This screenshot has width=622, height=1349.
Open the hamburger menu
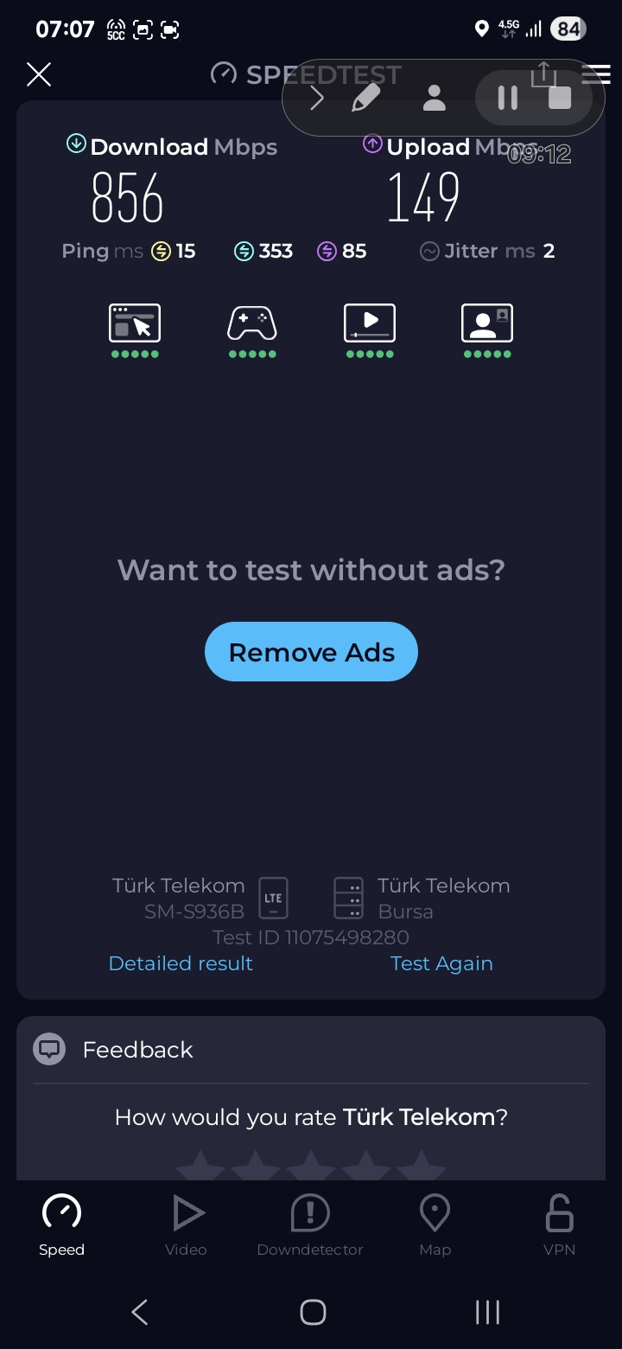click(598, 74)
